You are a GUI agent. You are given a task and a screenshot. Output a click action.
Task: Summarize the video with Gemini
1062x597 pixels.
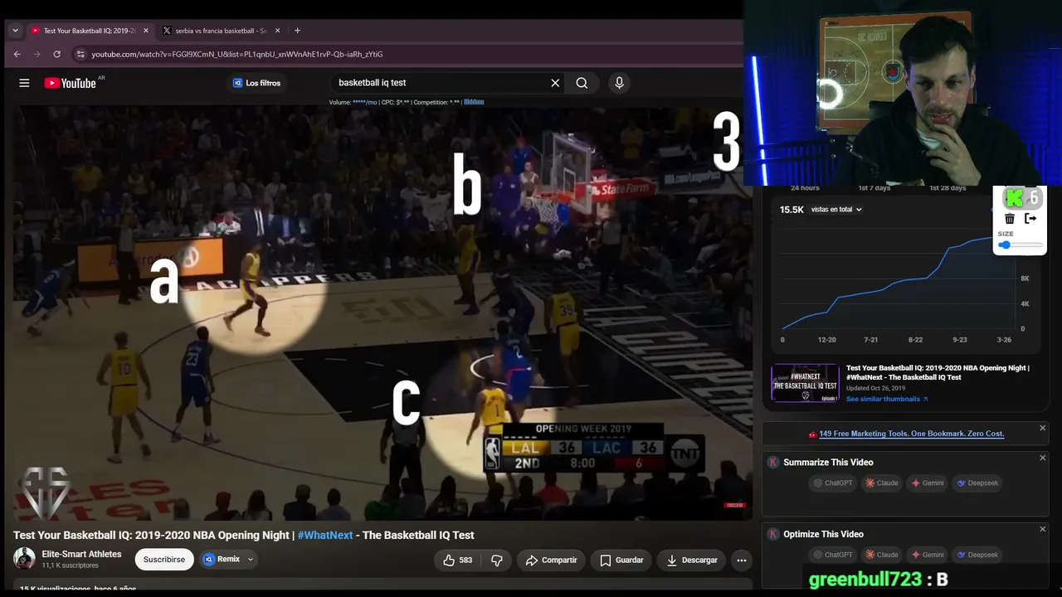tap(928, 483)
